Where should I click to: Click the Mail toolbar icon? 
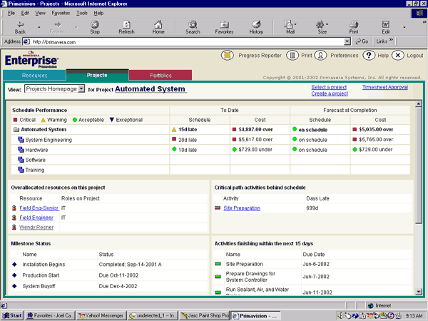pyautogui.click(x=288, y=28)
